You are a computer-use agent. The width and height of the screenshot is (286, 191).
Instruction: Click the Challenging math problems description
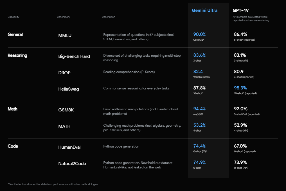[x=142, y=128]
